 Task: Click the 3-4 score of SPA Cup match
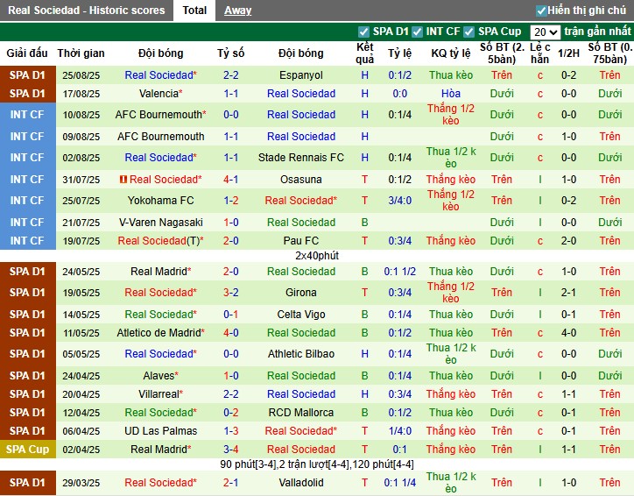tap(231, 450)
